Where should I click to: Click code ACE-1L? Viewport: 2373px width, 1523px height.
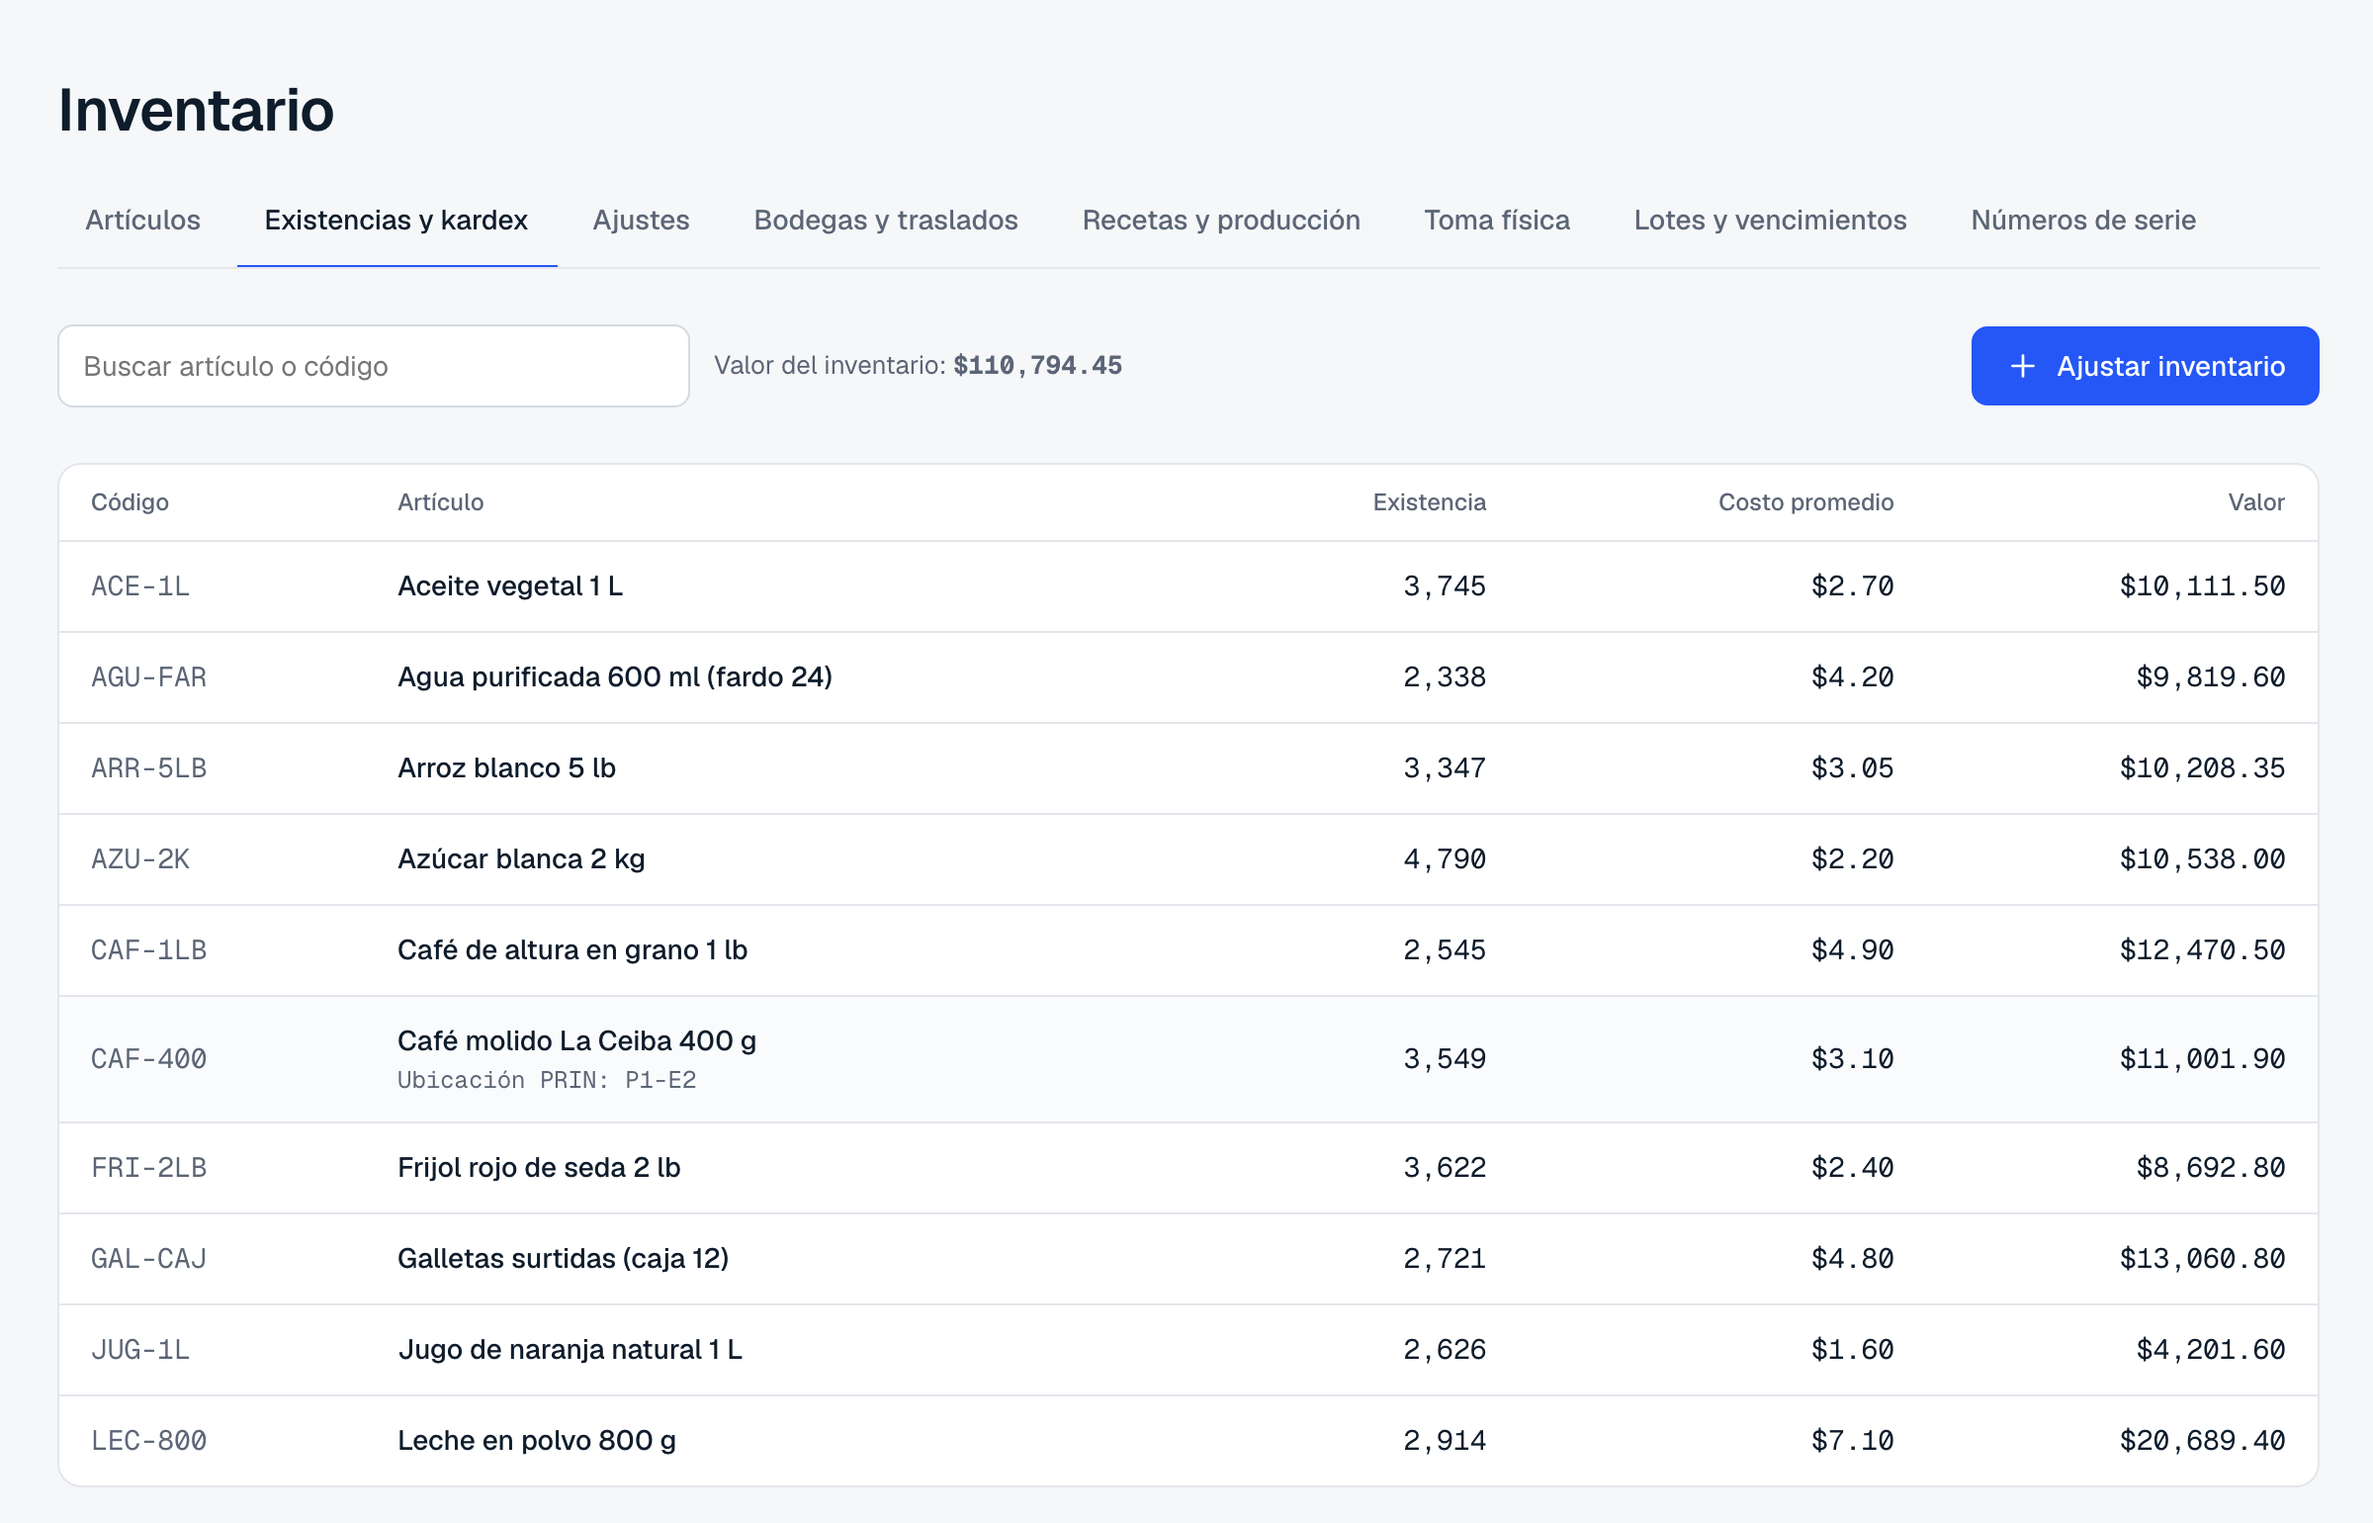pos(140,586)
